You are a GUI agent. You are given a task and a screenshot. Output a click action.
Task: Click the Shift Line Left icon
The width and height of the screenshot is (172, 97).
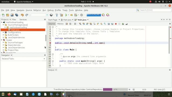(x=109, y=24)
